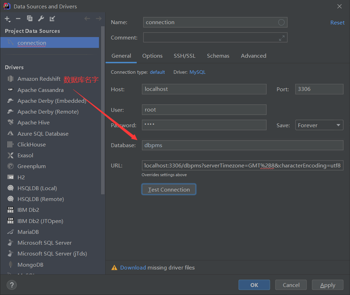Expand the Comment field with the arrows icon
Viewport: 350px width, 295px height.
coord(282,38)
